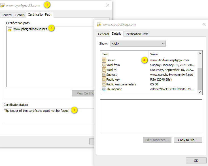
Task: Open Details tab in www.cyw4ge3ct3.com window
Action: pyautogui.click(x=20, y=15)
